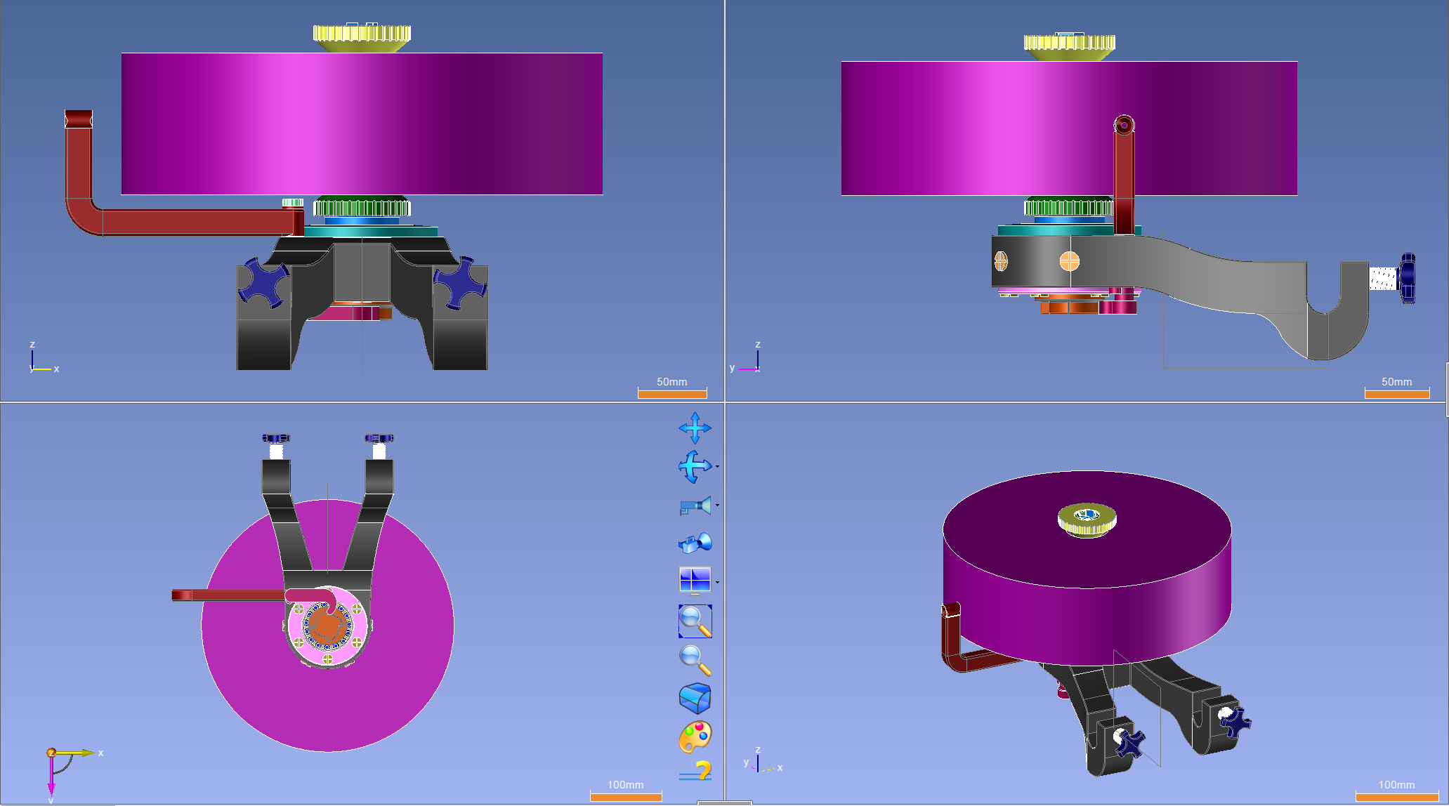Click the side-view camera alignment icon
The height and width of the screenshot is (806, 1449).
coord(694,506)
